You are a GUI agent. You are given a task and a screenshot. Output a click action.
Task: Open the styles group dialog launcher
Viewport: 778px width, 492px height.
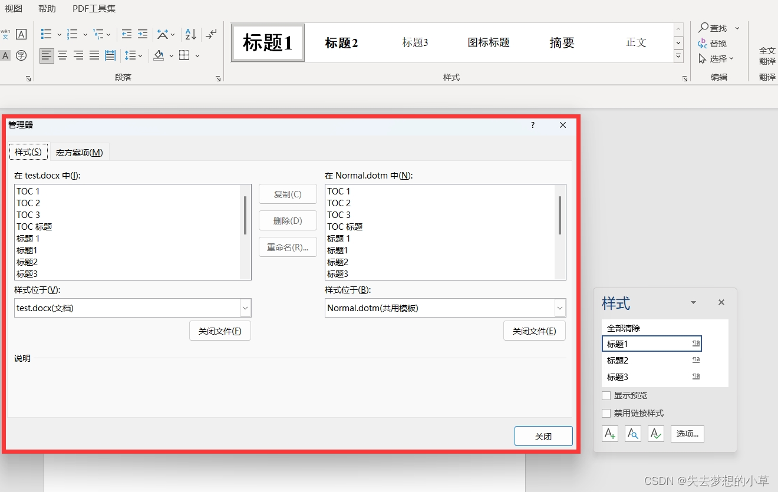click(x=685, y=78)
